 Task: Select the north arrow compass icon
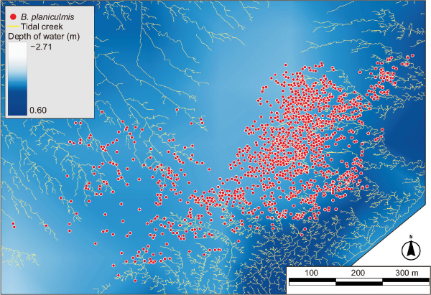(411, 250)
